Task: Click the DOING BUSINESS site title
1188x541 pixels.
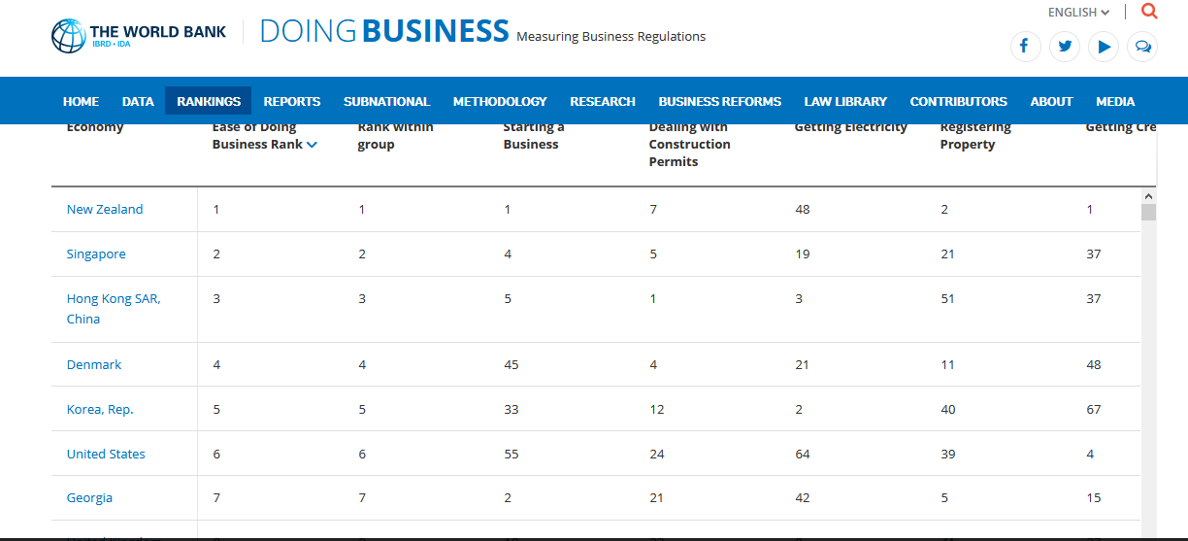Action: pyautogui.click(x=384, y=31)
